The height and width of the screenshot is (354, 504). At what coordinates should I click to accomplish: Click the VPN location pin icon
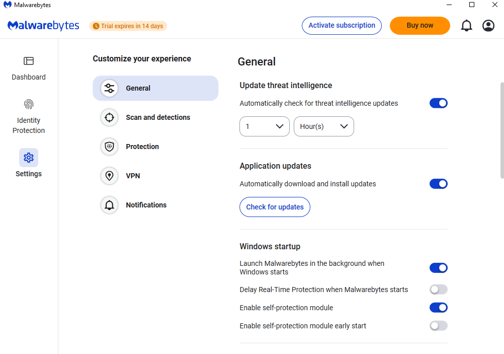(x=109, y=176)
